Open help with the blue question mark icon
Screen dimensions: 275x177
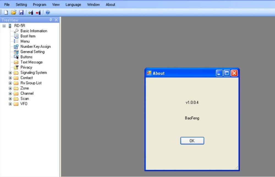coord(48,12)
